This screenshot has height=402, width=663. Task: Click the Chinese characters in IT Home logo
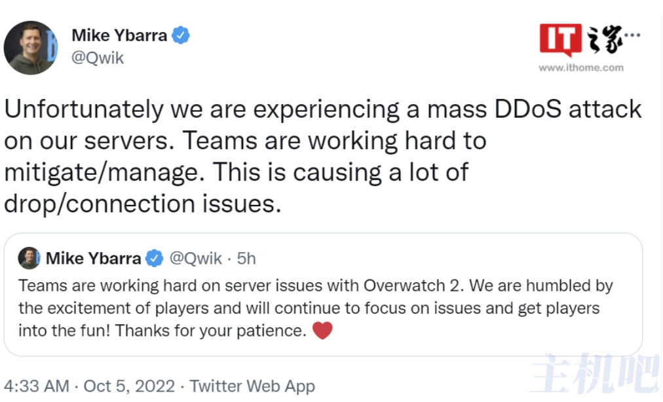pyautogui.click(x=605, y=39)
